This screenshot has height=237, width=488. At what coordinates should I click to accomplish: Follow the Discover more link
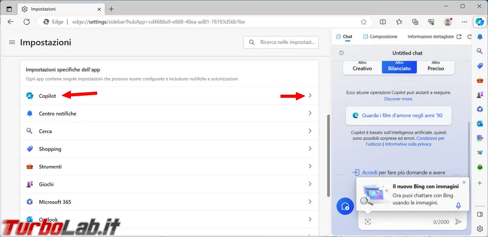pyautogui.click(x=399, y=99)
